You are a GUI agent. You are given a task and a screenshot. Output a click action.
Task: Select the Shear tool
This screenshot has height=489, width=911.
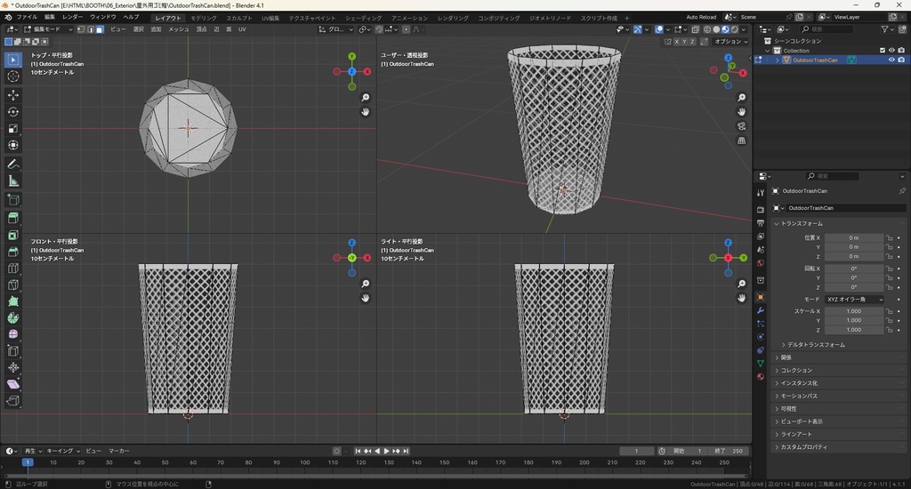tap(13, 384)
